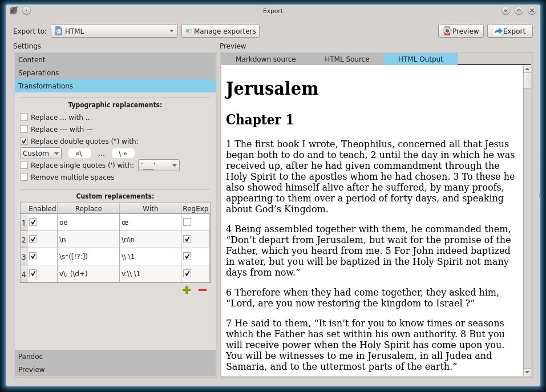Click the 'oe' Replace cell
546x392 pixels.
coord(88,222)
